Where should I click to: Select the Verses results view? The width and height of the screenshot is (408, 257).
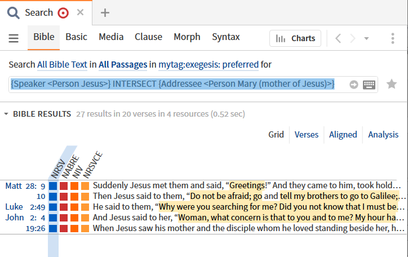click(x=306, y=135)
